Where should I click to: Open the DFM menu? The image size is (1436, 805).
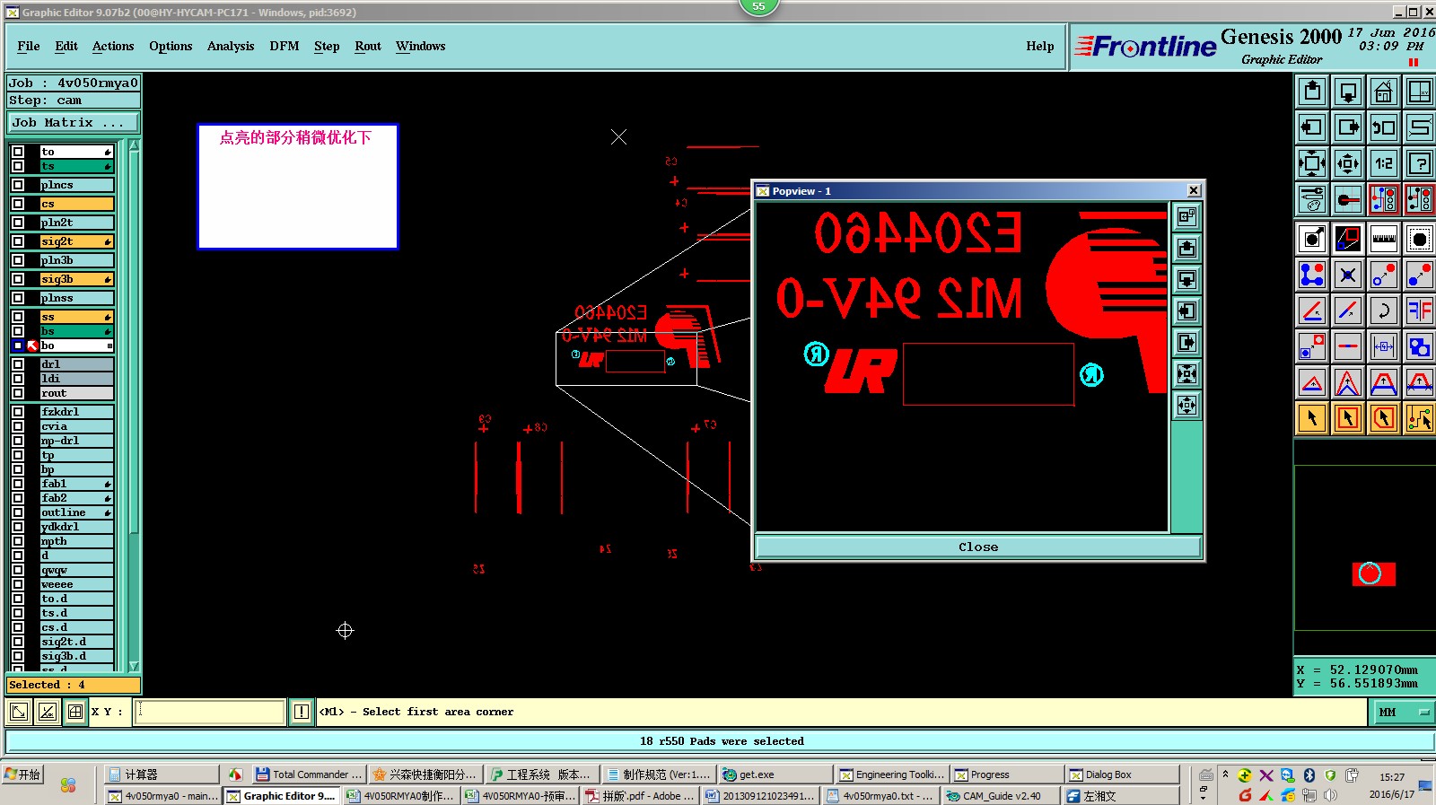pos(285,46)
